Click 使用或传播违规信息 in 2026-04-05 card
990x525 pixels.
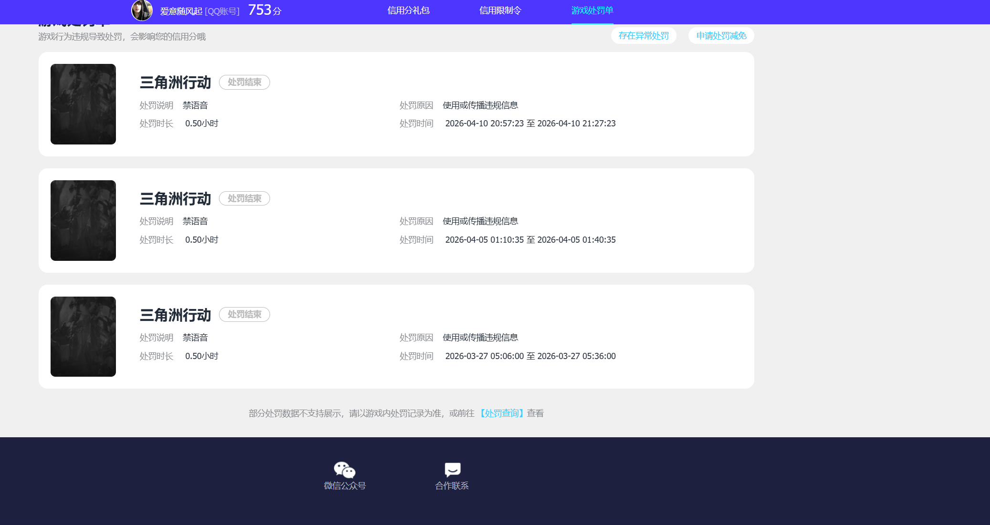click(x=480, y=221)
